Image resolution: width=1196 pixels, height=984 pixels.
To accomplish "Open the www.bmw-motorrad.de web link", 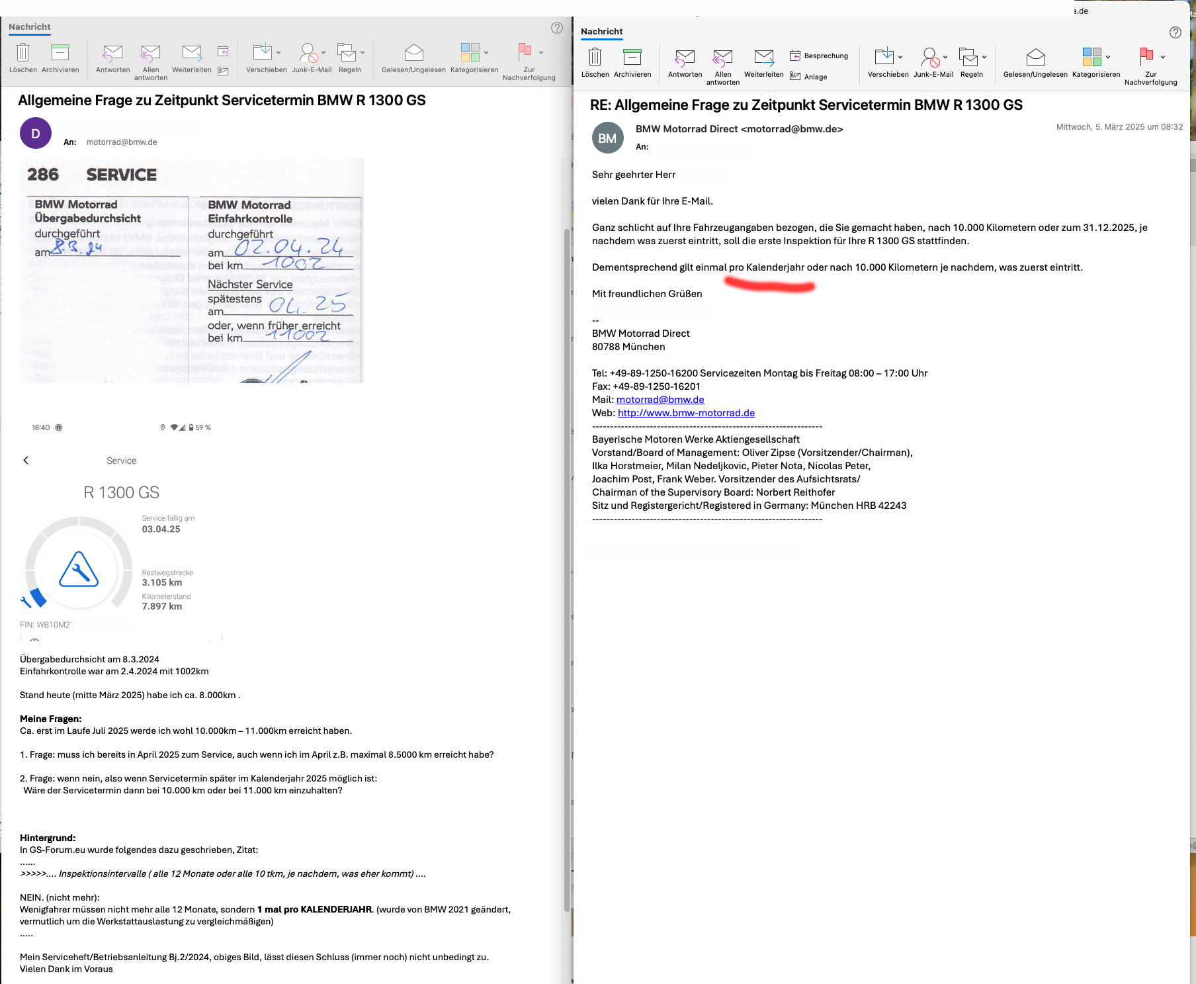I will pyautogui.click(x=686, y=413).
